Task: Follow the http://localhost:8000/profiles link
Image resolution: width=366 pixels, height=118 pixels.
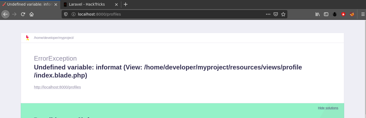Action: tap(57, 87)
